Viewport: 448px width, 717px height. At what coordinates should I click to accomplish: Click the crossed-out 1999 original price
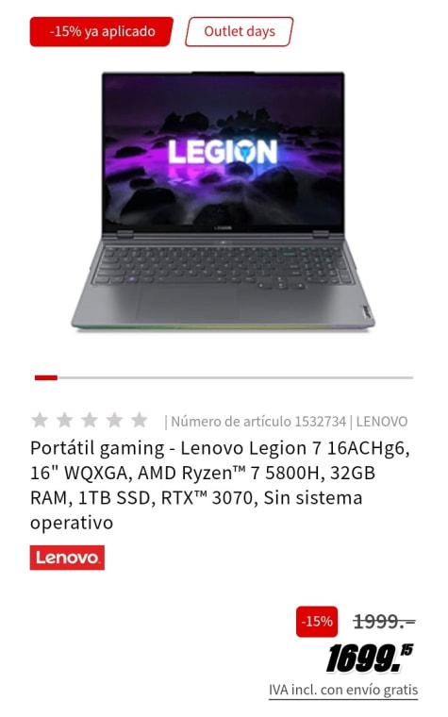point(384,622)
